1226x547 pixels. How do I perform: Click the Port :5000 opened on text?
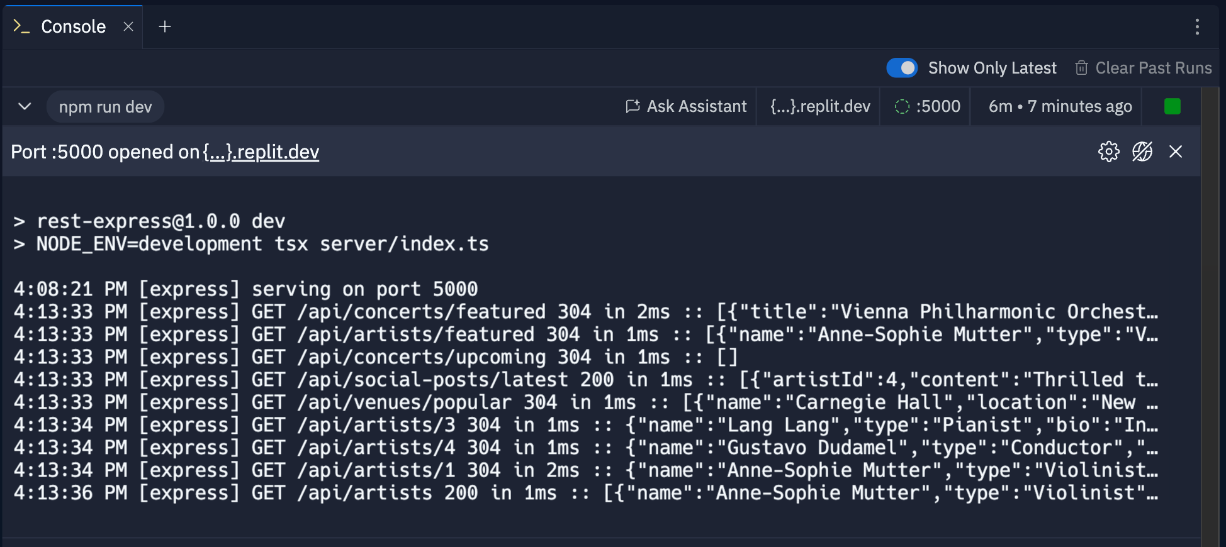point(105,152)
